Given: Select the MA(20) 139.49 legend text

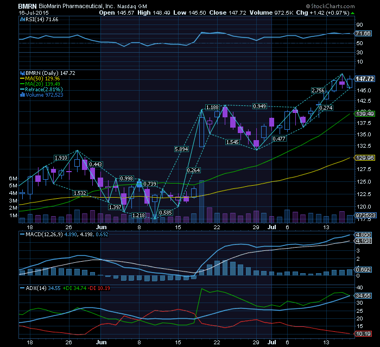Looking at the screenshot, I should (x=42, y=84).
